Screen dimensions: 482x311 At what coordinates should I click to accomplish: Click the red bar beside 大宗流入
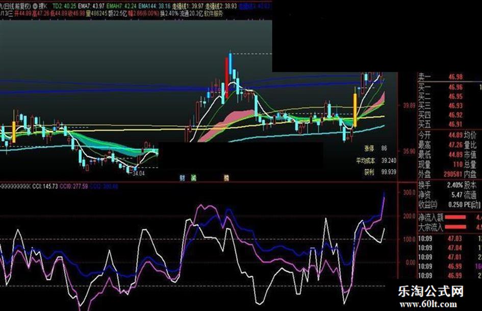click(455, 227)
